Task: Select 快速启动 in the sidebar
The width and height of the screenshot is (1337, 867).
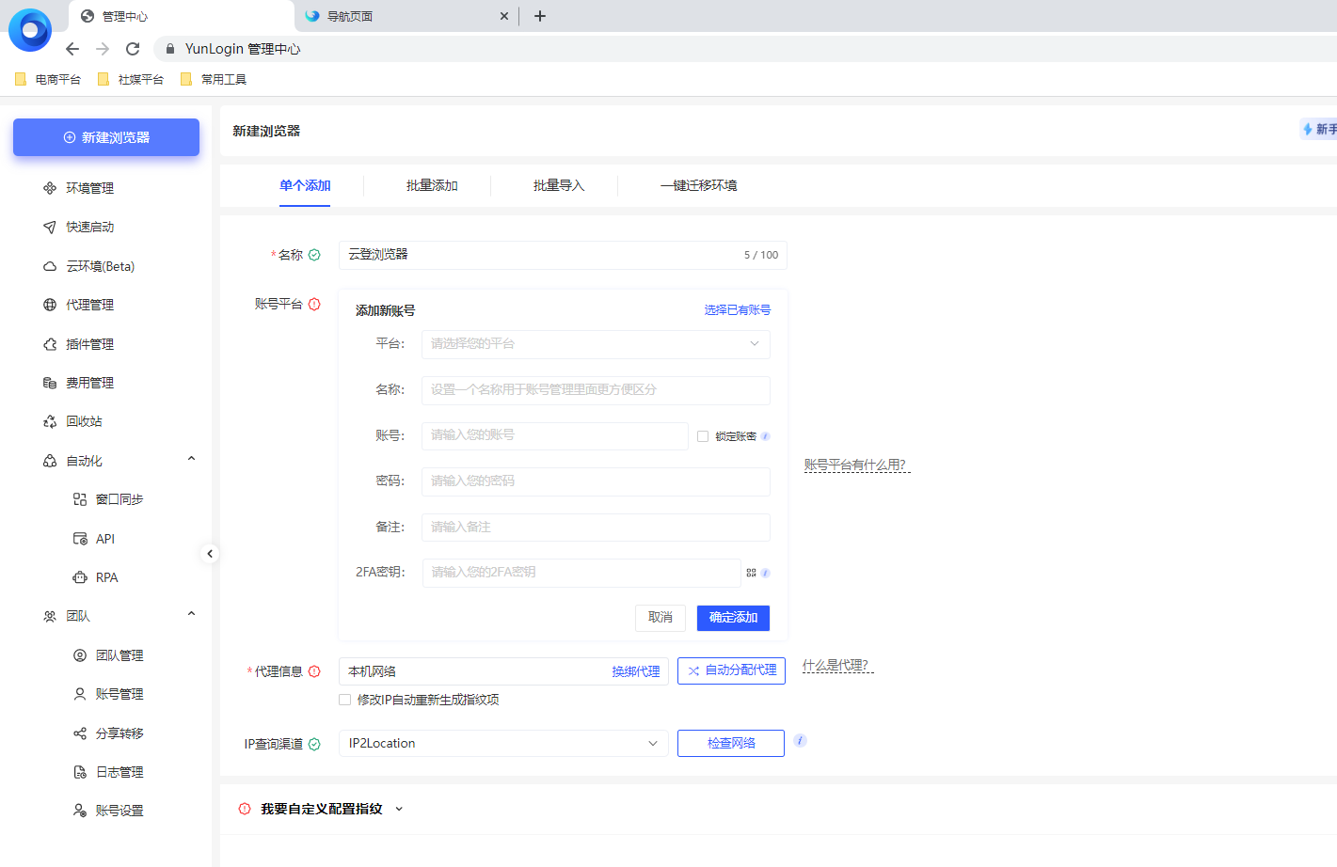Action: (87, 227)
